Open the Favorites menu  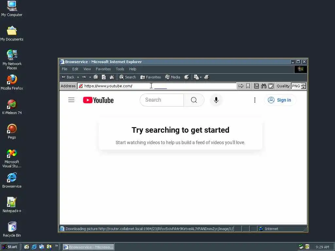[103, 69]
